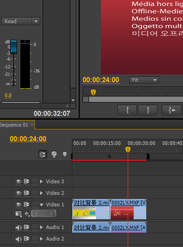Viewport: 183px width, 247px height.
Task: Toggle sync lock on Video 2
Action: click(x=26, y=193)
